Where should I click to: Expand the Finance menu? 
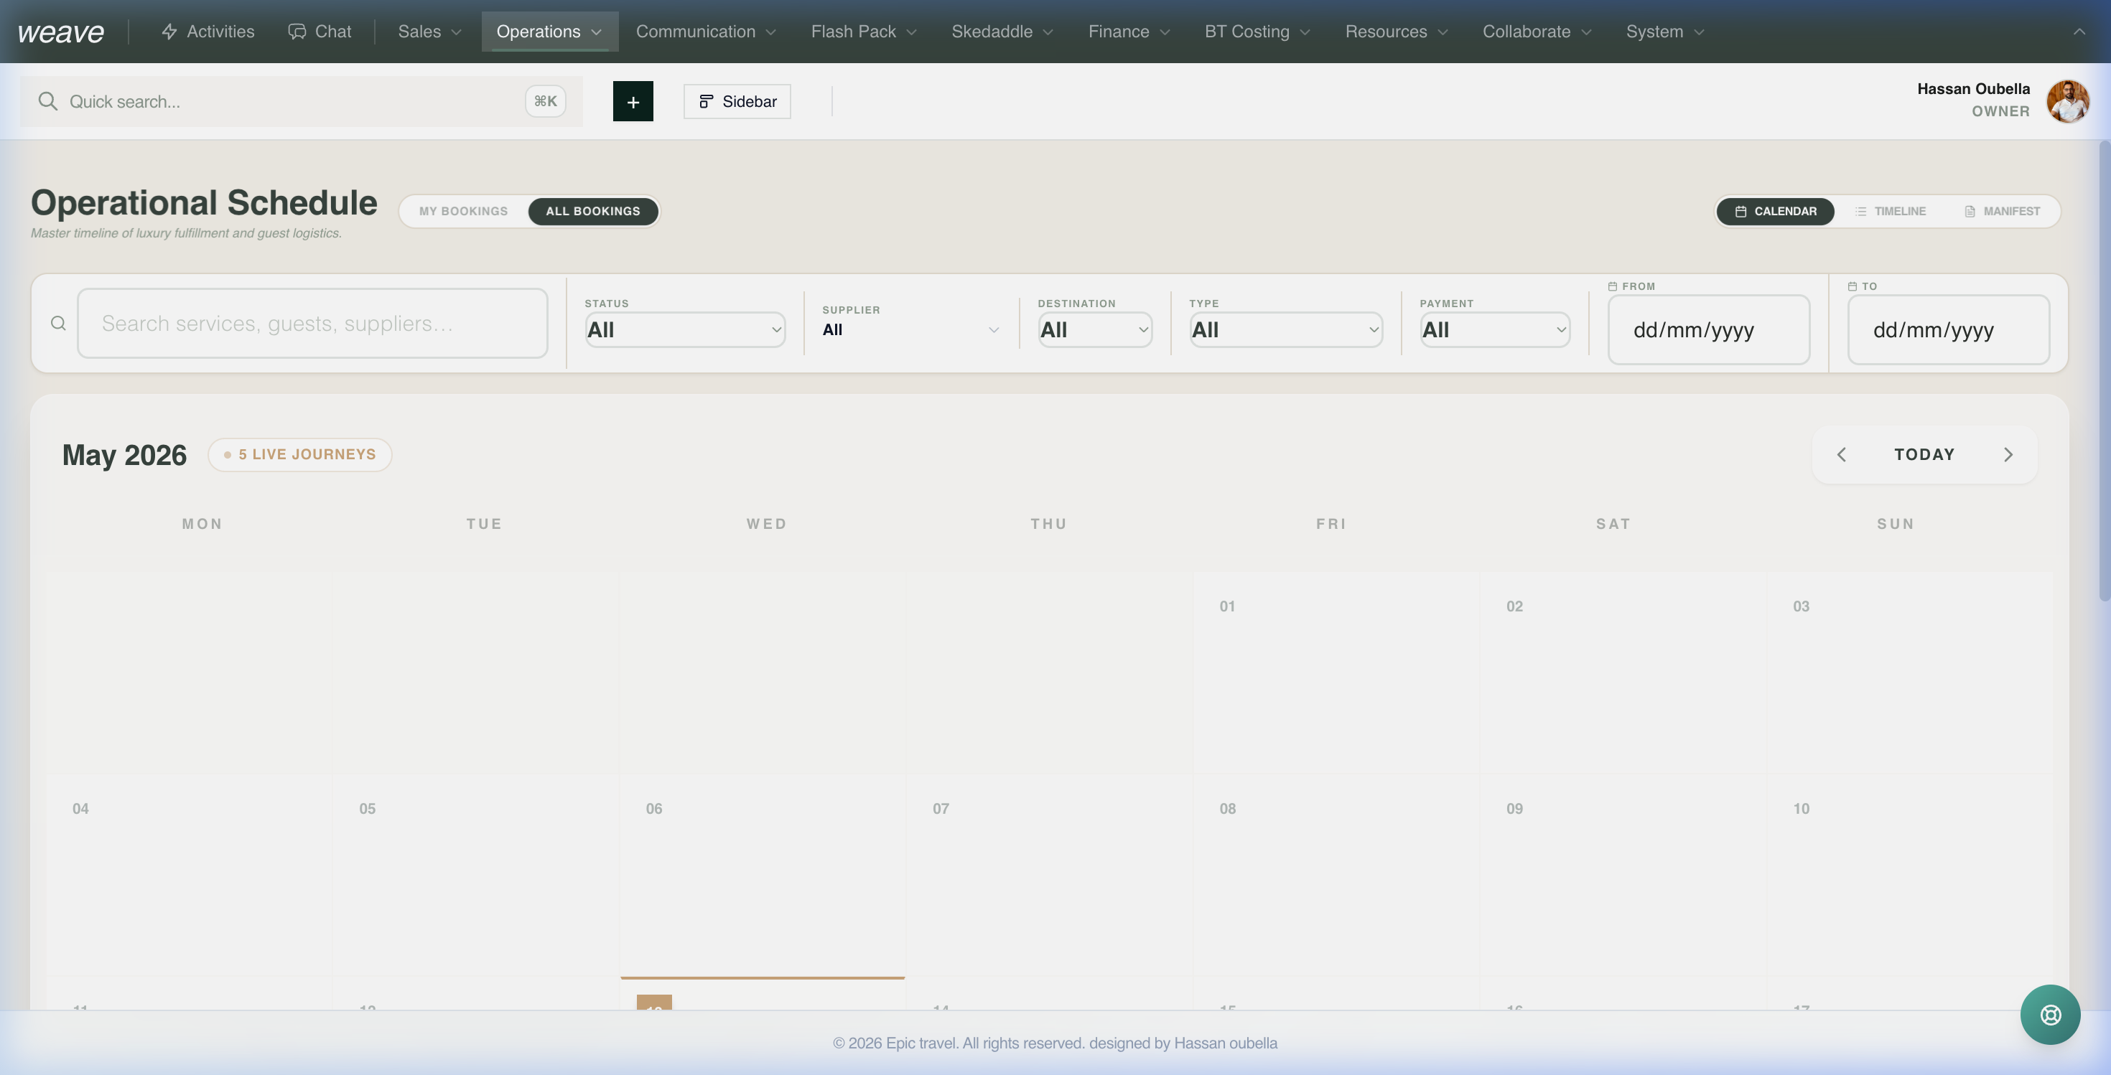(x=1129, y=31)
